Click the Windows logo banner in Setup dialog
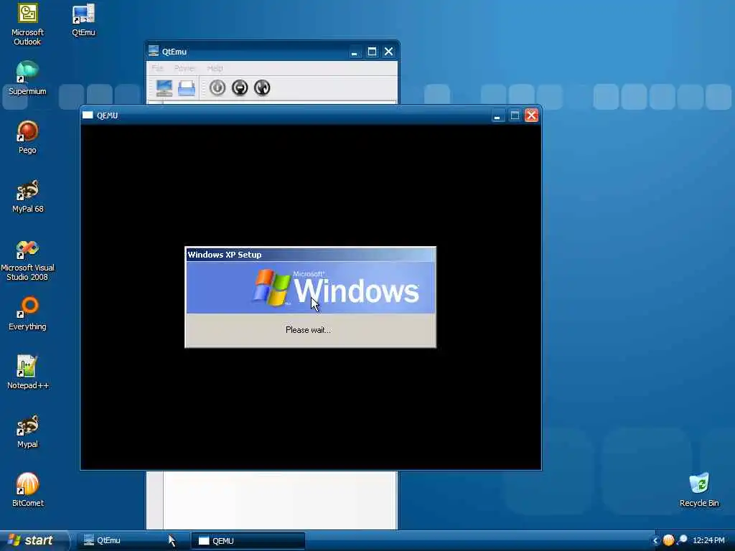 (x=310, y=288)
